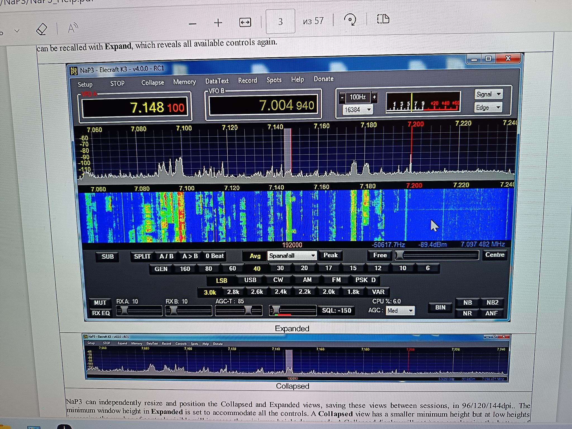Enable SPLIT mode button
The image size is (572, 429).
point(142,256)
